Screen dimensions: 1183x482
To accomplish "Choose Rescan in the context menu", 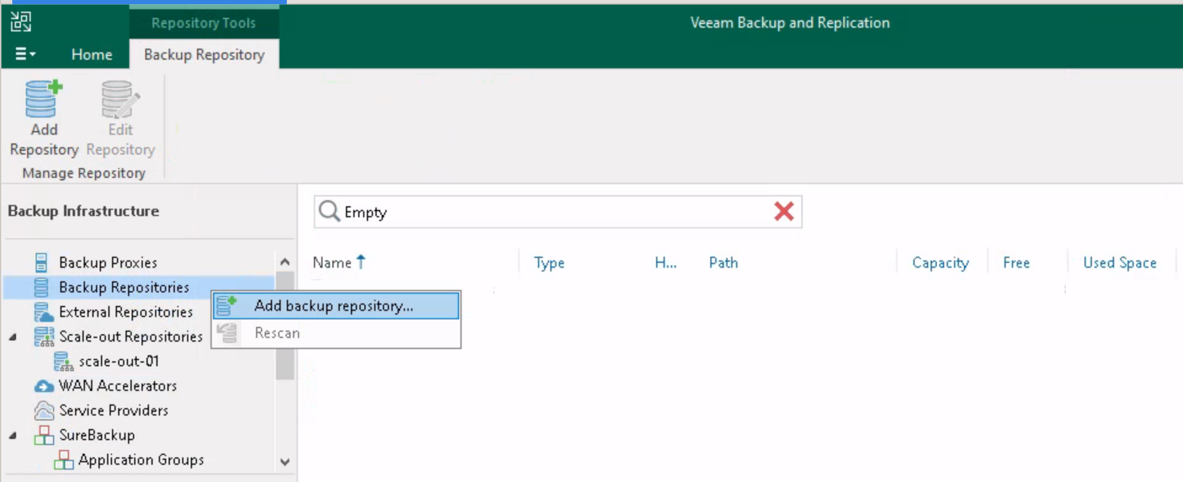I will [x=336, y=333].
